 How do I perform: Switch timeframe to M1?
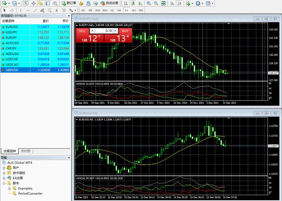tap(83, 11)
